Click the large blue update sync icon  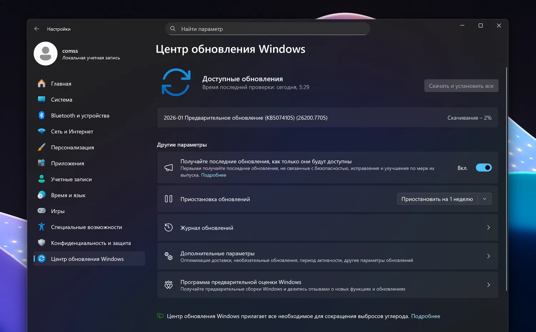[176, 82]
